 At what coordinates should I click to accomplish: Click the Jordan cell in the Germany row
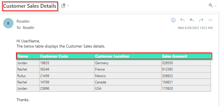(x=28, y=63)
